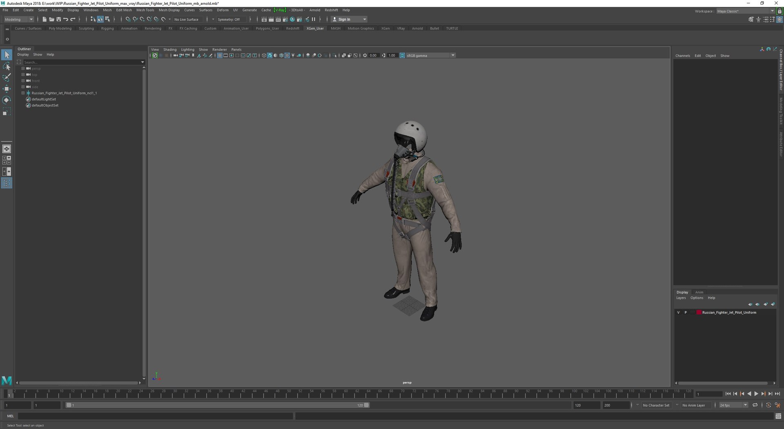This screenshot has height=429, width=784.
Task: Switch to the Poly Modeling shelf tab
Action: 60,29
